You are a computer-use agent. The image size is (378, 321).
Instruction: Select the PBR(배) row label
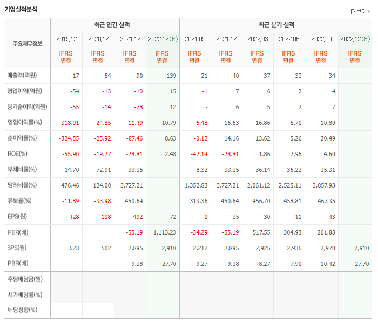(18, 263)
